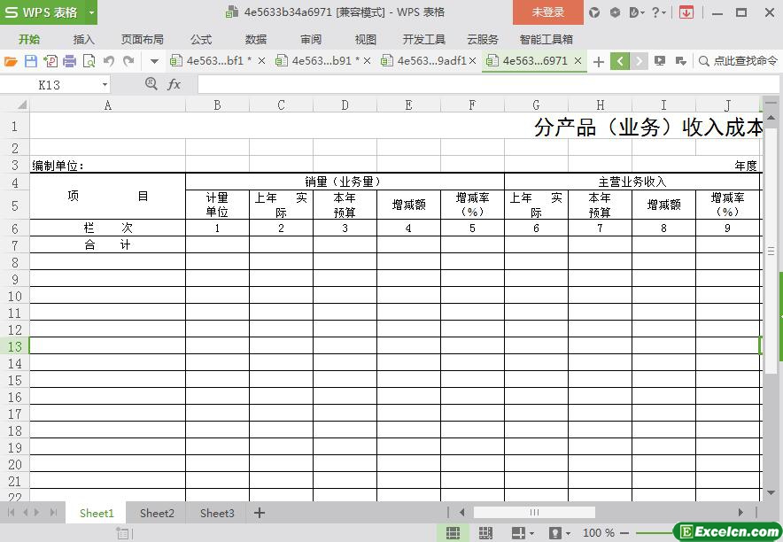Open the 云服务 ribbon tab
The height and width of the screenshot is (542, 783).
[483, 40]
